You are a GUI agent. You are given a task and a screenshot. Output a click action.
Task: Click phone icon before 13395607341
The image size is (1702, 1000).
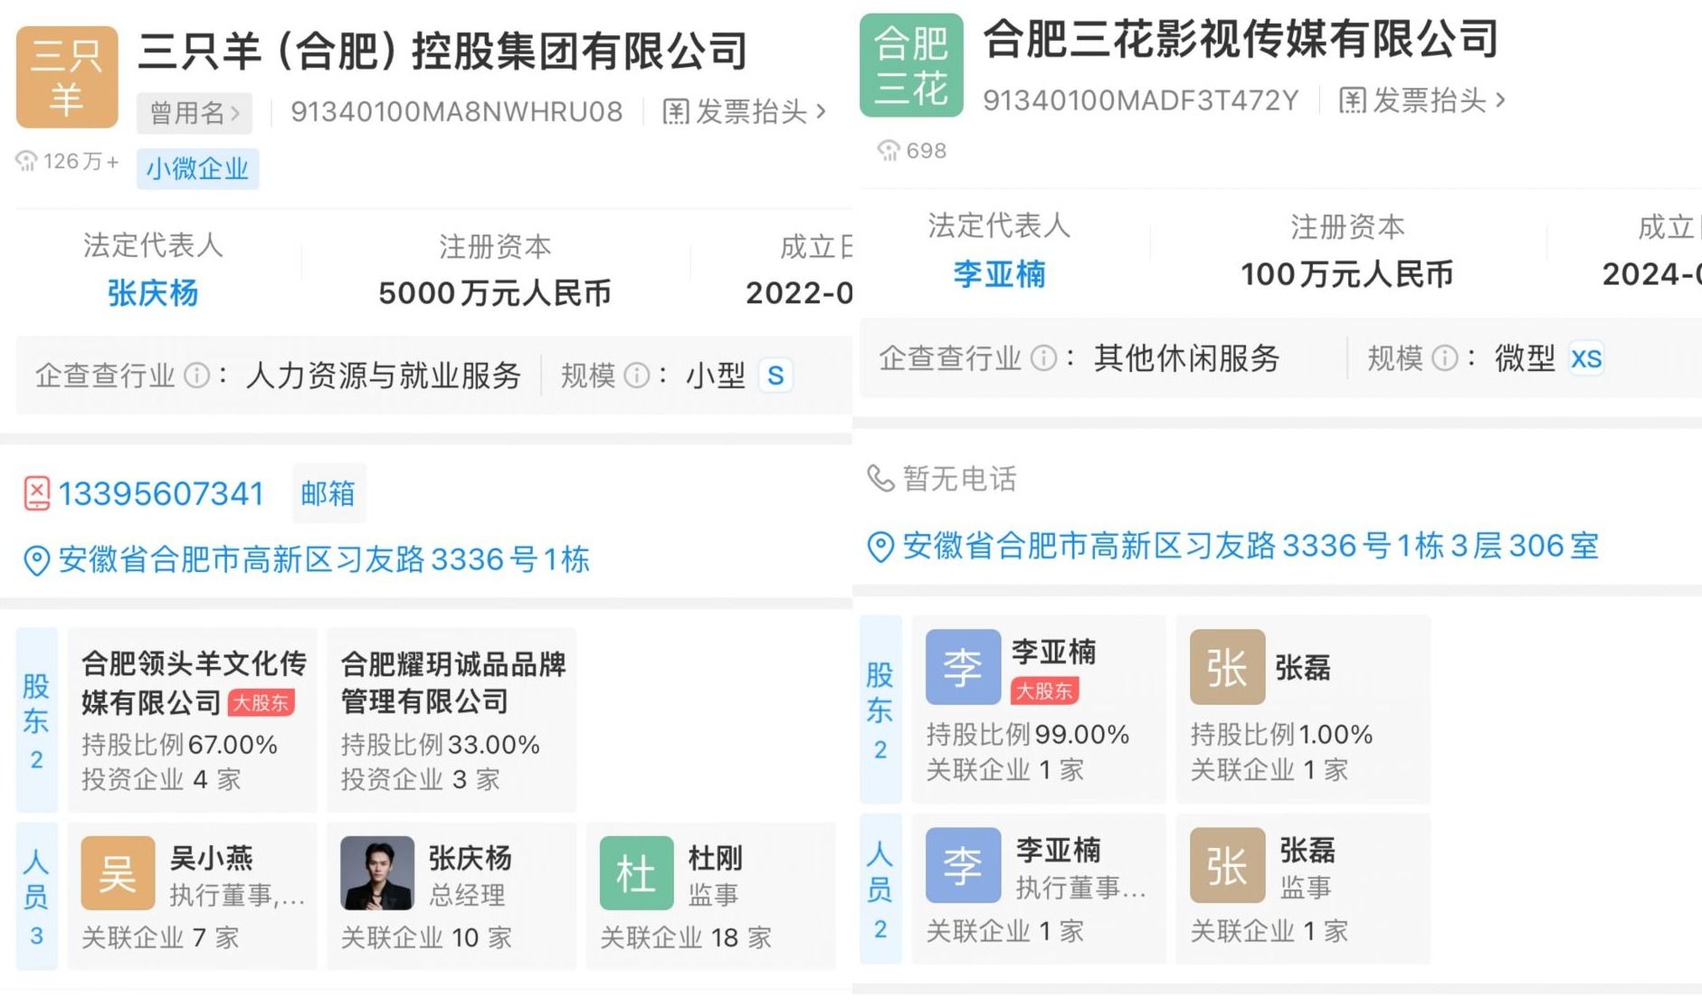[36, 494]
